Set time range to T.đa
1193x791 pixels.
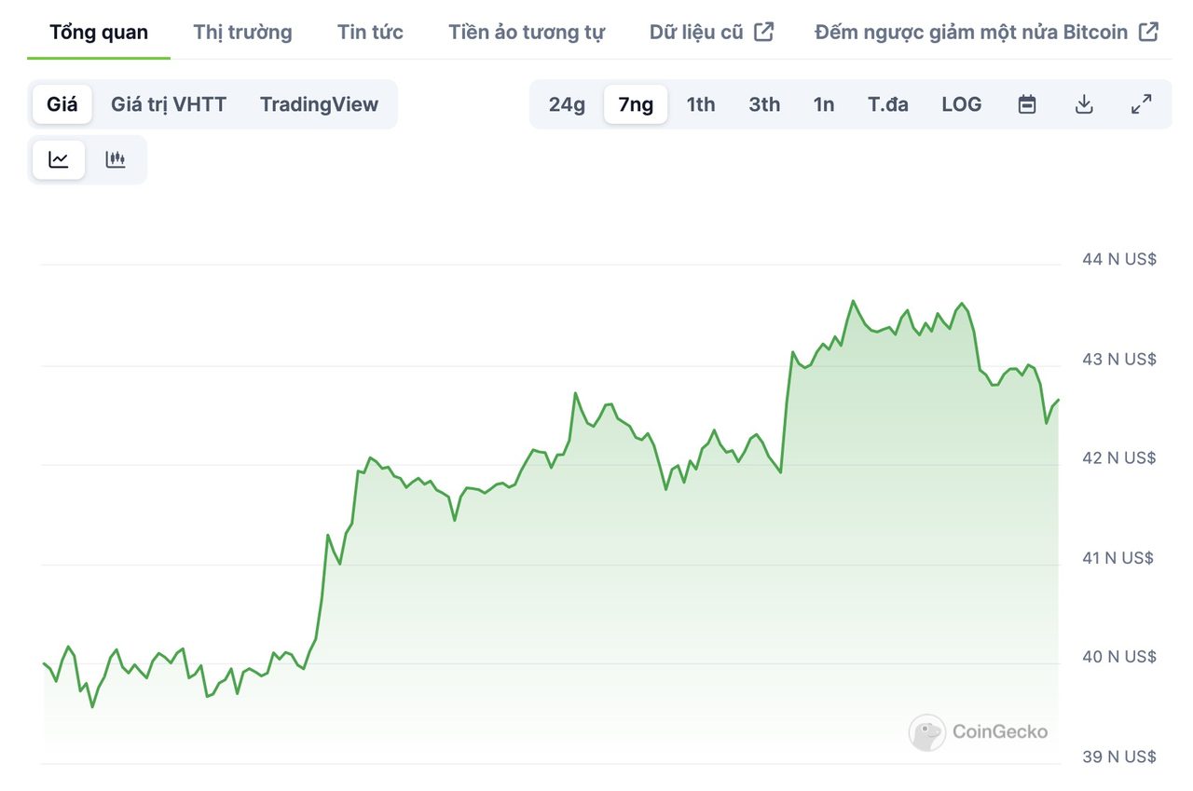[x=888, y=104]
